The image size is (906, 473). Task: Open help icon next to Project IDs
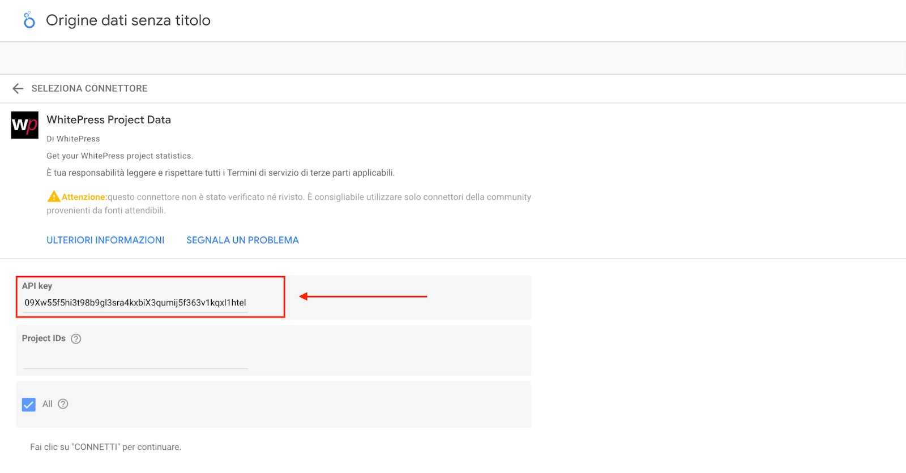[76, 338]
